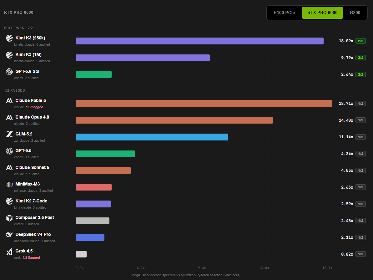
Task: Click the 1/2 badge next to 14.40x
Action: click(360, 120)
